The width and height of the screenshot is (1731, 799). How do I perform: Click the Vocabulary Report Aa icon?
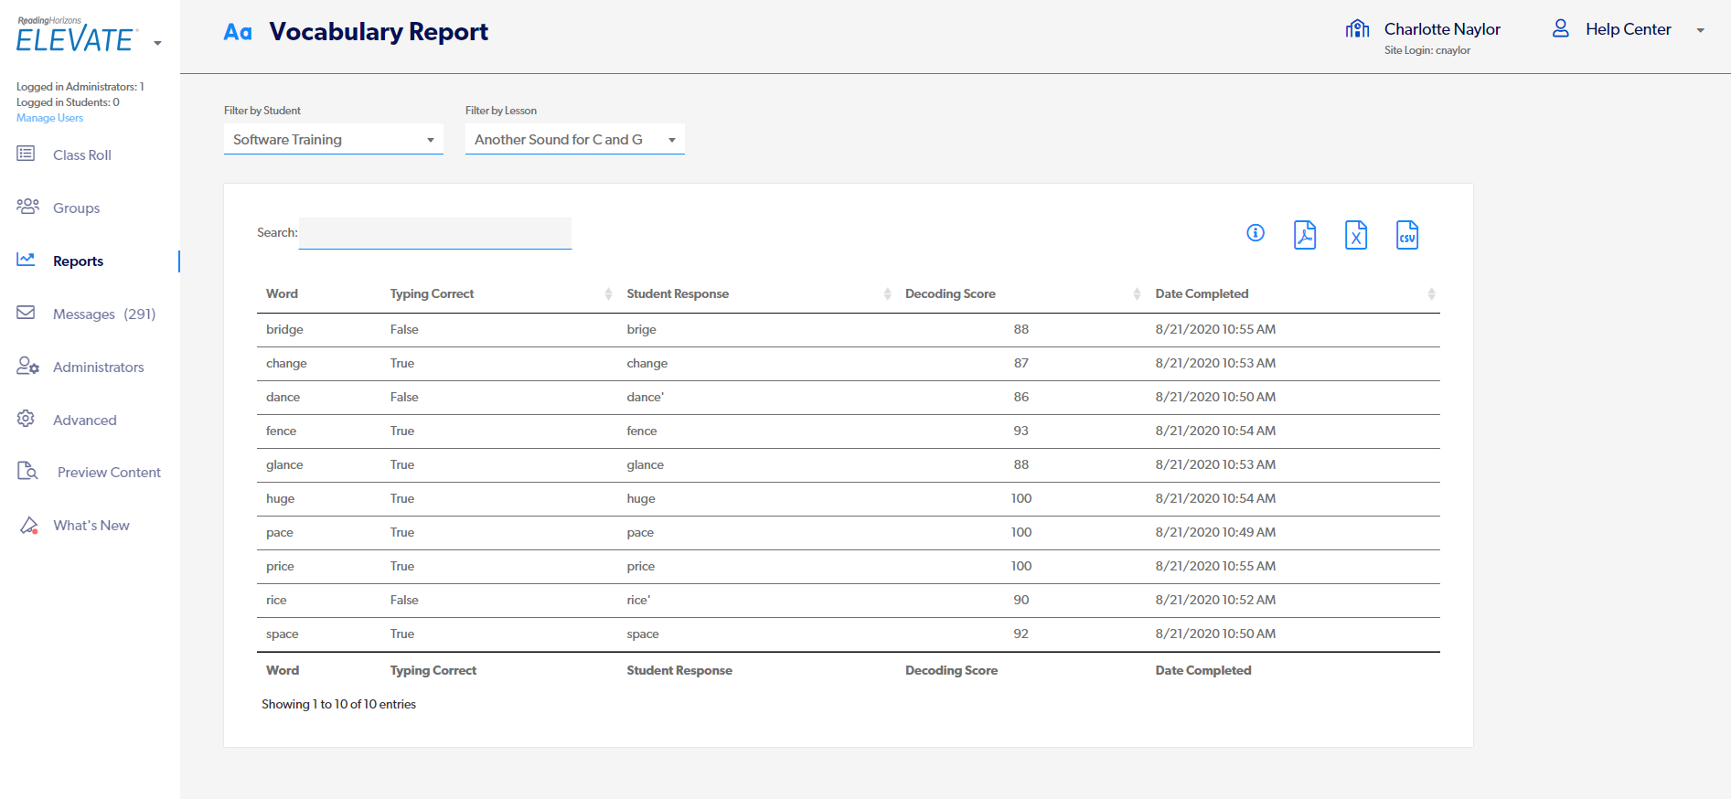(238, 32)
